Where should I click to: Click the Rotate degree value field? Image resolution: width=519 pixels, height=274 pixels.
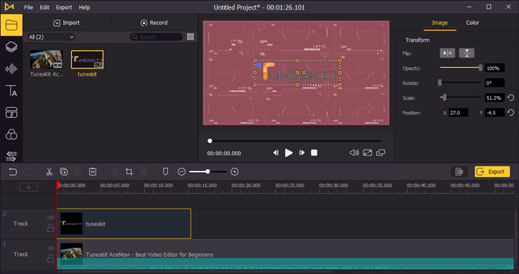494,83
